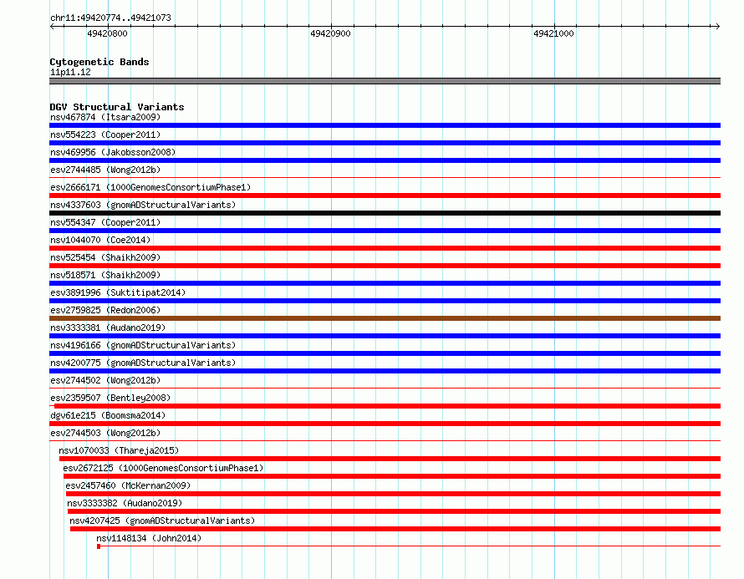The height and width of the screenshot is (579, 744).
Task: Click the small red block under nsv1148134
Action: [99, 546]
